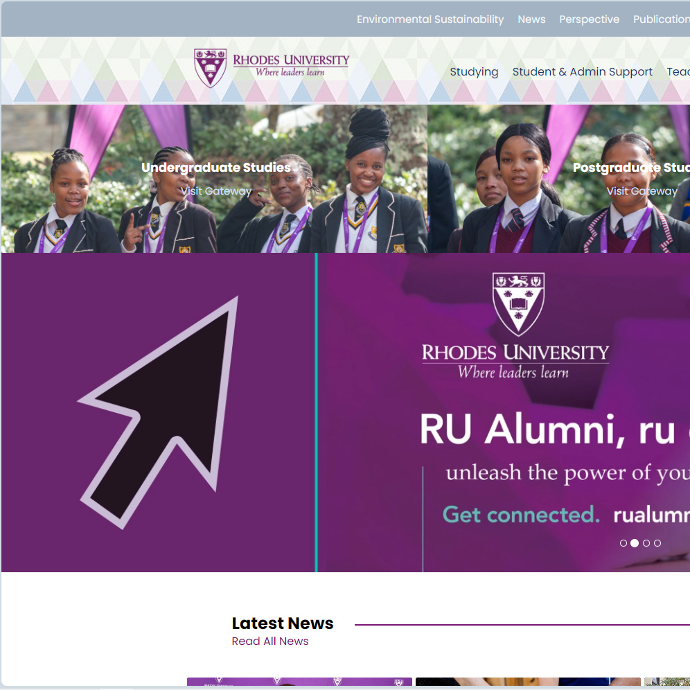690x690 pixels.
Task: Open Publications in the top bar
Action: 662,19
